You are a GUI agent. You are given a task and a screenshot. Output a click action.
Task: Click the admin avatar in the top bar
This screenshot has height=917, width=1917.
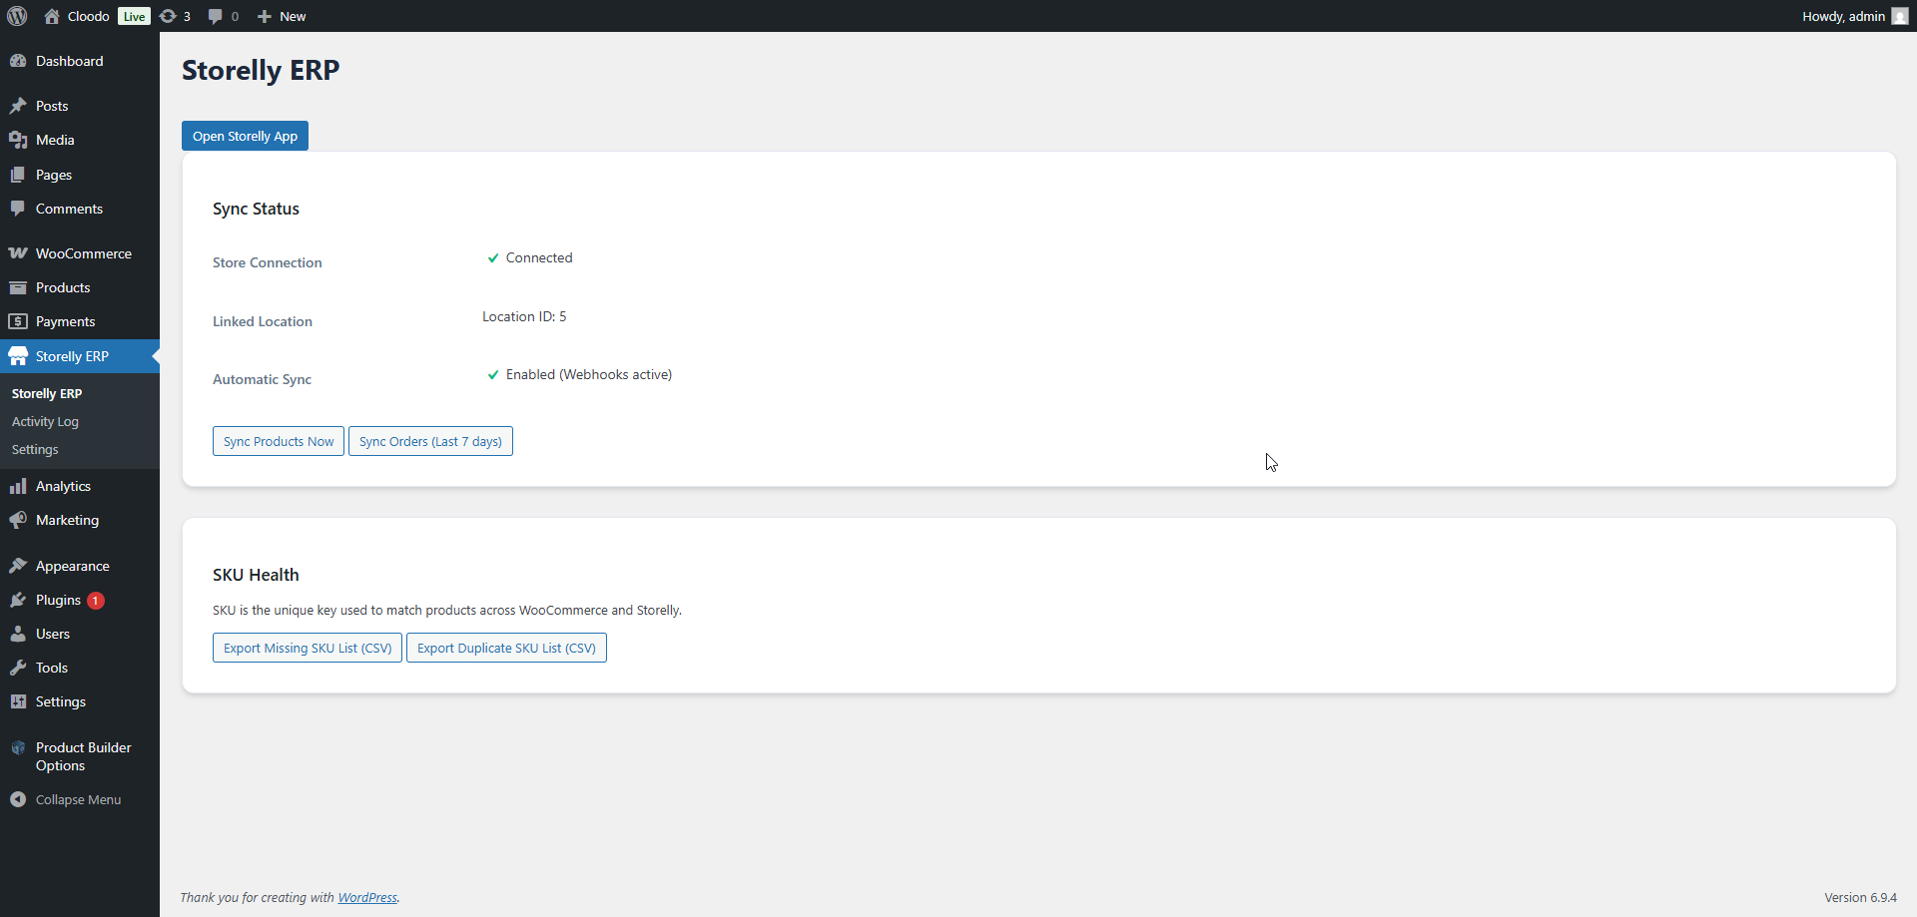point(1899,16)
